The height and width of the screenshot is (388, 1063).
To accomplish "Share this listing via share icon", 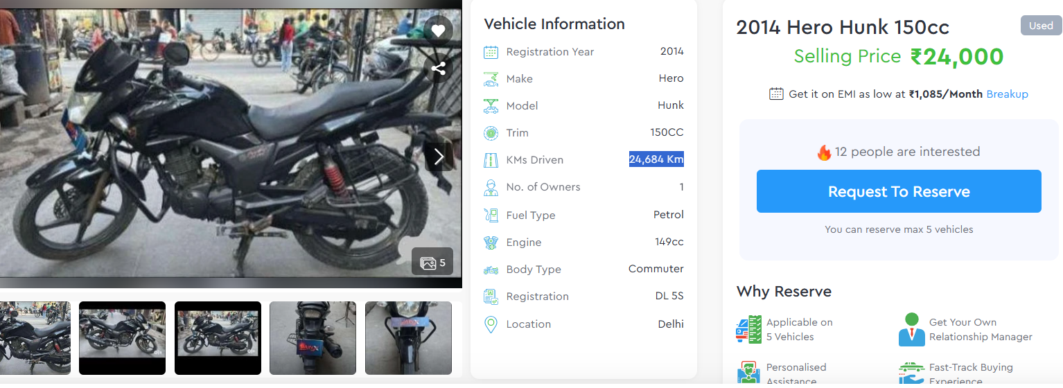I will pyautogui.click(x=438, y=68).
